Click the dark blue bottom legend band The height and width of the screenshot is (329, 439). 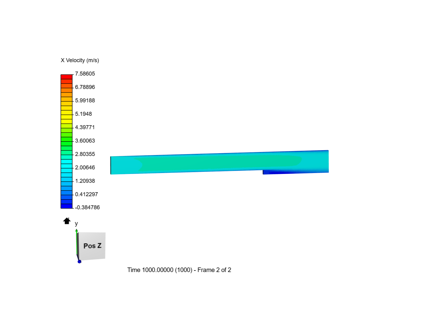tap(66, 206)
